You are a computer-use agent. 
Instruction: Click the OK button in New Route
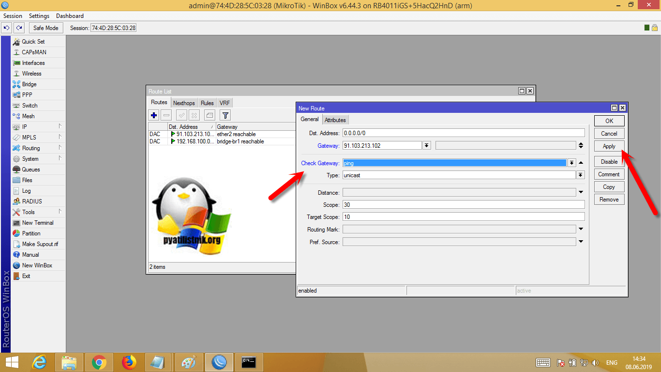point(609,121)
